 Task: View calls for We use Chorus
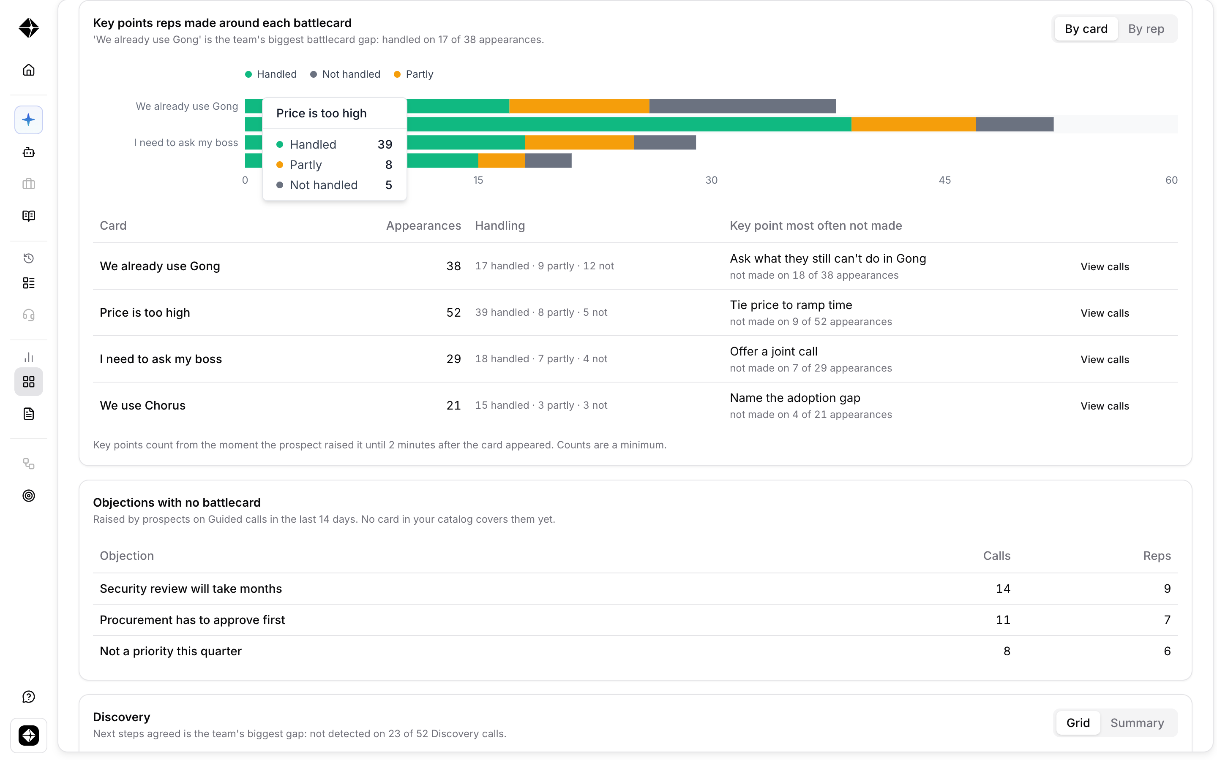(1104, 406)
